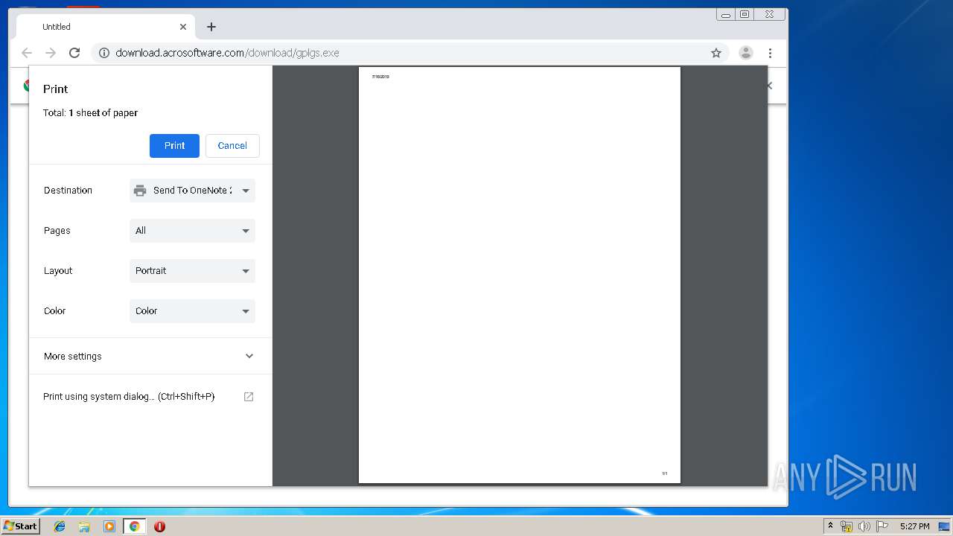The width and height of the screenshot is (953, 536).
Task: Dismiss the download bar behind the dialog
Action: [x=770, y=86]
